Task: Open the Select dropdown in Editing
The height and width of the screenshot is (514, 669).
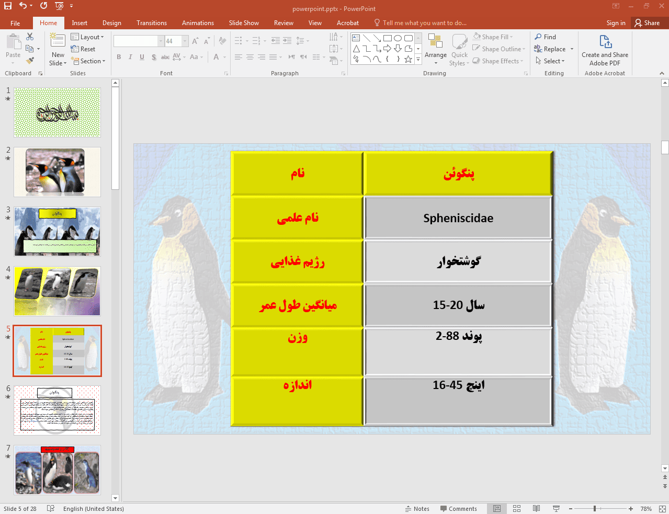Action: [x=550, y=61]
